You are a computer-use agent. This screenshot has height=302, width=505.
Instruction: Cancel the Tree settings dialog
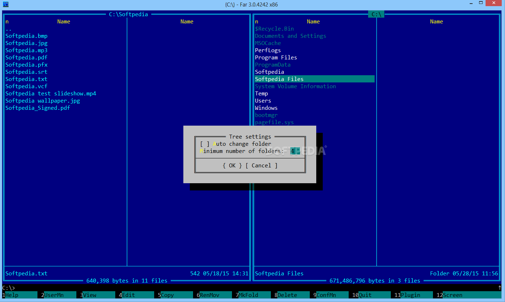262,166
